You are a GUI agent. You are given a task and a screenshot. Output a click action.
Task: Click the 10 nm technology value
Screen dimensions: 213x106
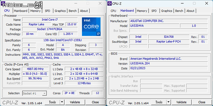[30, 34]
